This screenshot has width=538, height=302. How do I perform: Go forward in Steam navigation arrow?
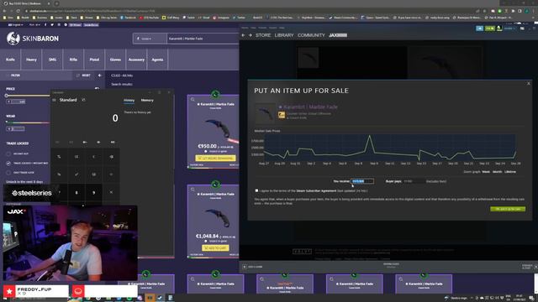[251, 35]
